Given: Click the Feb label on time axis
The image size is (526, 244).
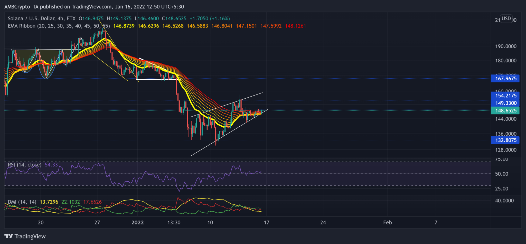Looking at the screenshot, I should pyautogui.click(x=388, y=222).
